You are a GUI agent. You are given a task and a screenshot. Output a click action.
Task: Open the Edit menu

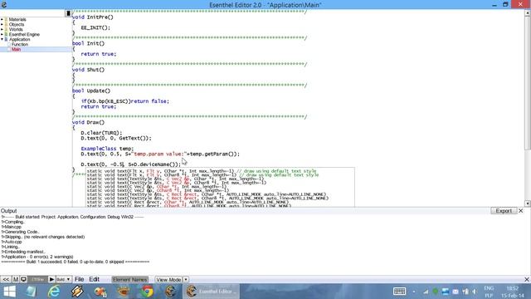[94, 279]
